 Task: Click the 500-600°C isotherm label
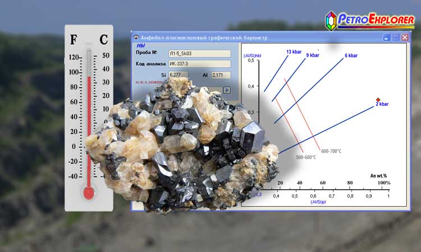[x=306, y=157]
